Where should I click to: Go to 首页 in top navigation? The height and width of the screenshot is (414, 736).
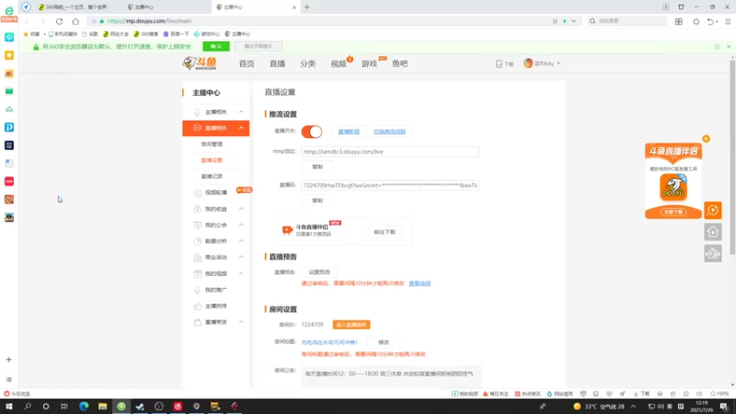247,63
